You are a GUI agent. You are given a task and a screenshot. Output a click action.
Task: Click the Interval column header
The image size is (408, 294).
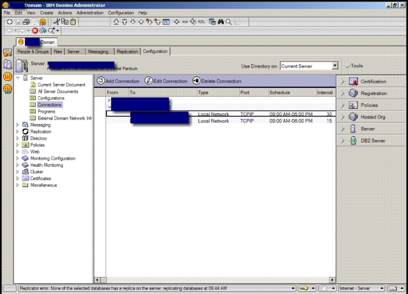(325, 92)
